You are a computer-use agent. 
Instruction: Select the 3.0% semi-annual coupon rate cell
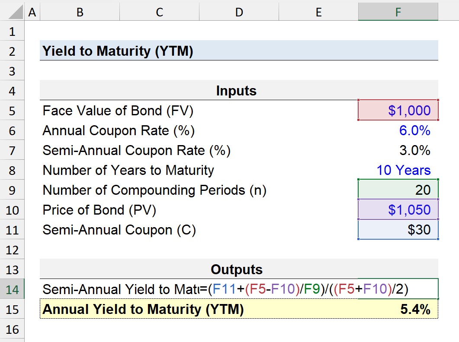[x=398, y=150]
